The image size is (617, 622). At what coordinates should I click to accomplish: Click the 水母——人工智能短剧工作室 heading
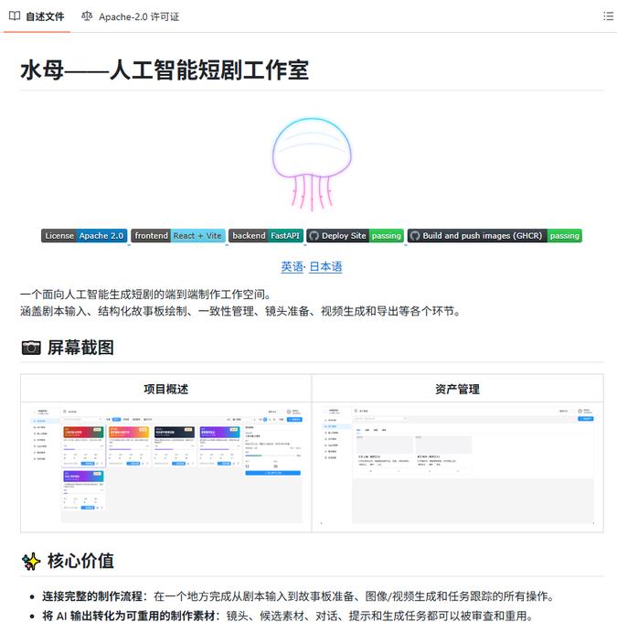tap(165, 70)
